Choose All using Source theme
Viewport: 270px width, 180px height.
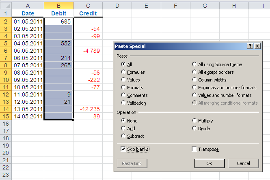pyautogui.click(x=194, y=64)
